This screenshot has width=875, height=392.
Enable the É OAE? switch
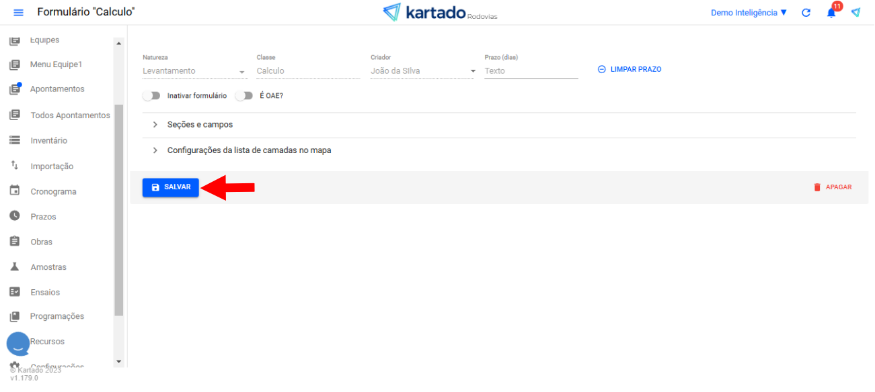coord(244,96)
